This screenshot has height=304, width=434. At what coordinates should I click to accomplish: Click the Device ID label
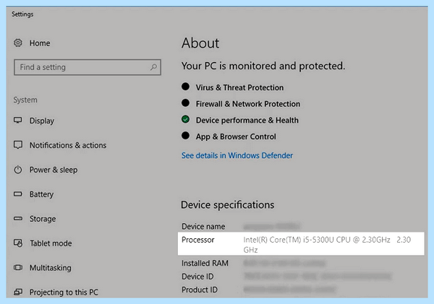[197, 277]
